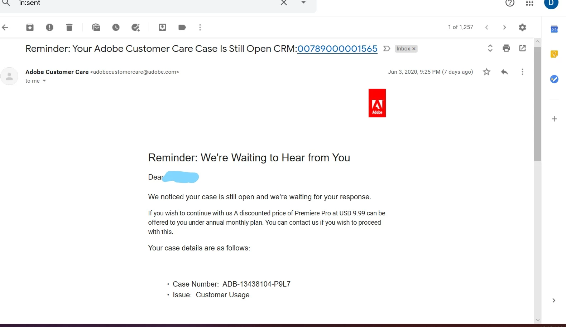
Task: Snooze this email with clock icon
Action: [x=116, y=27]
